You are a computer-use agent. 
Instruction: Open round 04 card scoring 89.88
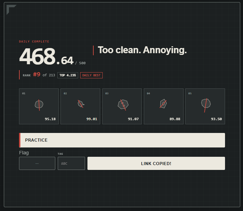pyautogui.click(x=163, y=106)
